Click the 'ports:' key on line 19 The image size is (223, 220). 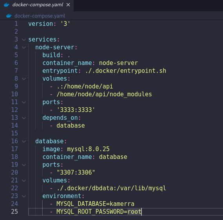point(53,165)
